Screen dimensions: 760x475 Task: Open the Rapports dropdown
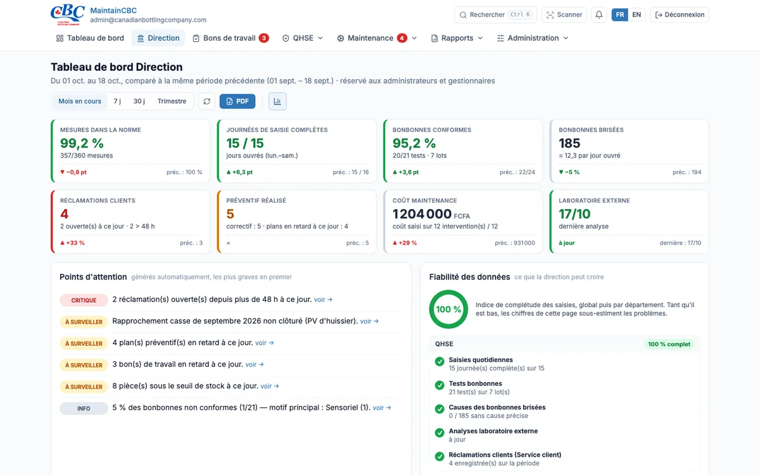point(457,38)
